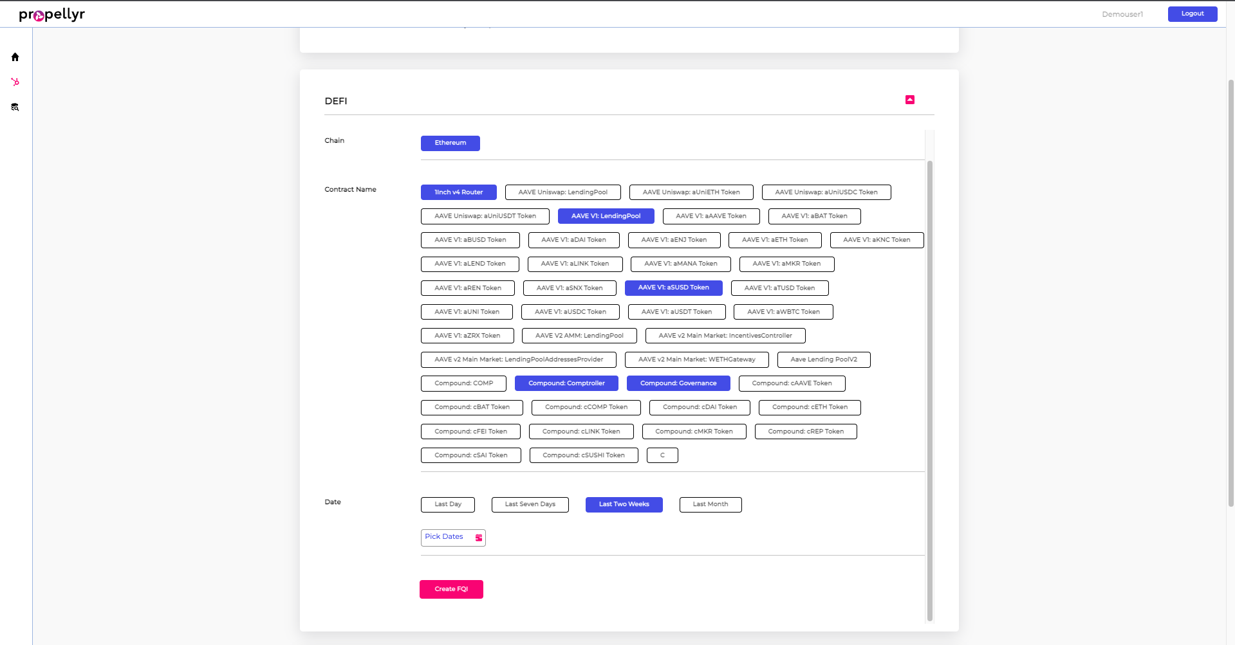Viewport: 1235px width, 645px height.
Task: Select AAVE V1: aKNC Token
Action: click(877, 240)
